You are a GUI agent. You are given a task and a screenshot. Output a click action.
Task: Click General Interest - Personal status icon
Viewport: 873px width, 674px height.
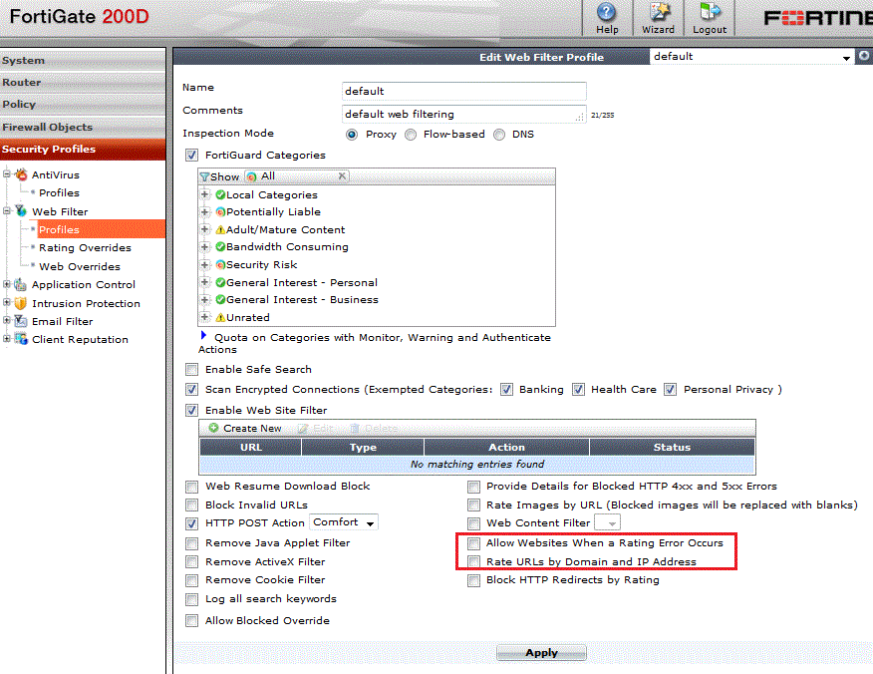click(220, 282)
